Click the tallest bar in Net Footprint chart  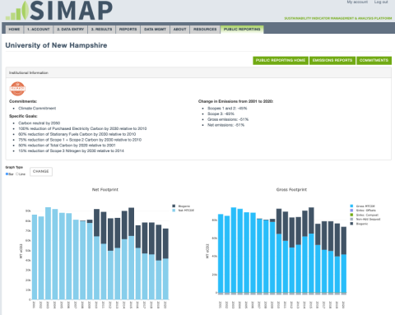click(x=48, y=253)
